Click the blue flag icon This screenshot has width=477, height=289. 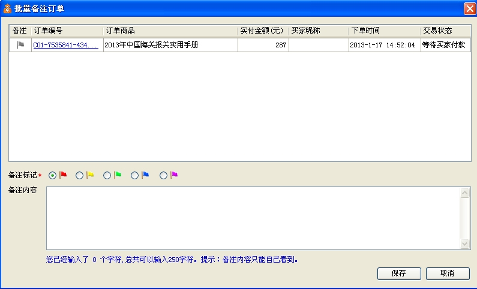point(145,174)
